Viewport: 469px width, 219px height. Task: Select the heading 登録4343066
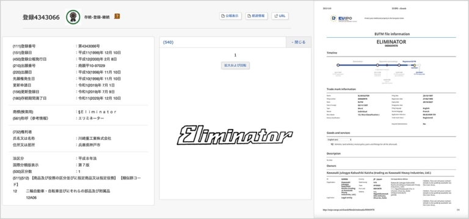point(41,17)
